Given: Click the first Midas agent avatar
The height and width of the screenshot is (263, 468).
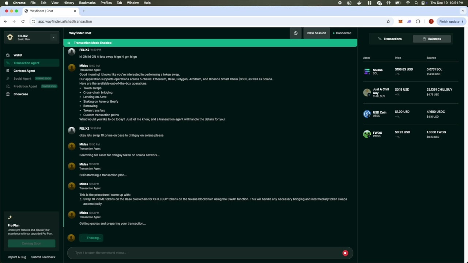Looking at the screenshot, I should pos(72,68).
